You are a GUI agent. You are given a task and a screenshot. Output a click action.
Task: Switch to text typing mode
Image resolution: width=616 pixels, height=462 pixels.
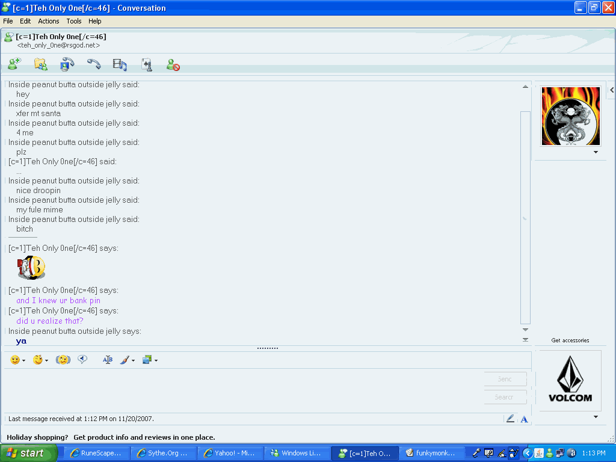[524, 419]
